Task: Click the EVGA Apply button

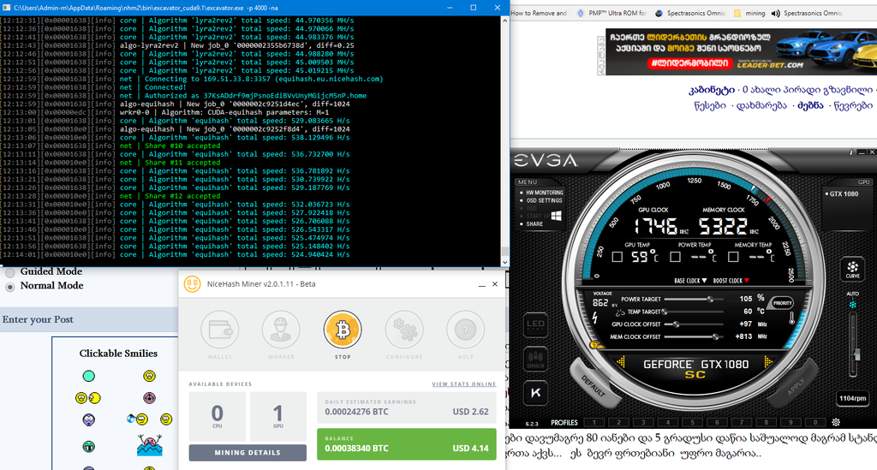Action: 793,385
